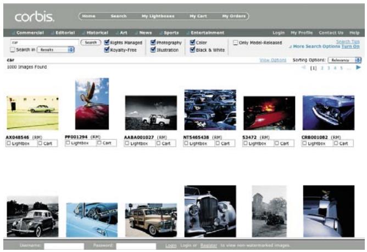Viewport: 367px width, 252px height.
Task: Uncheck the Rights Managed checkbox
Action: point(107,42)
